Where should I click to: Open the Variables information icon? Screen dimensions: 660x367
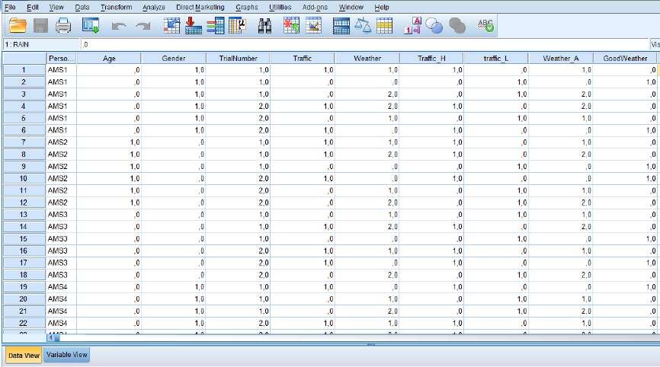tap(216, 26)
